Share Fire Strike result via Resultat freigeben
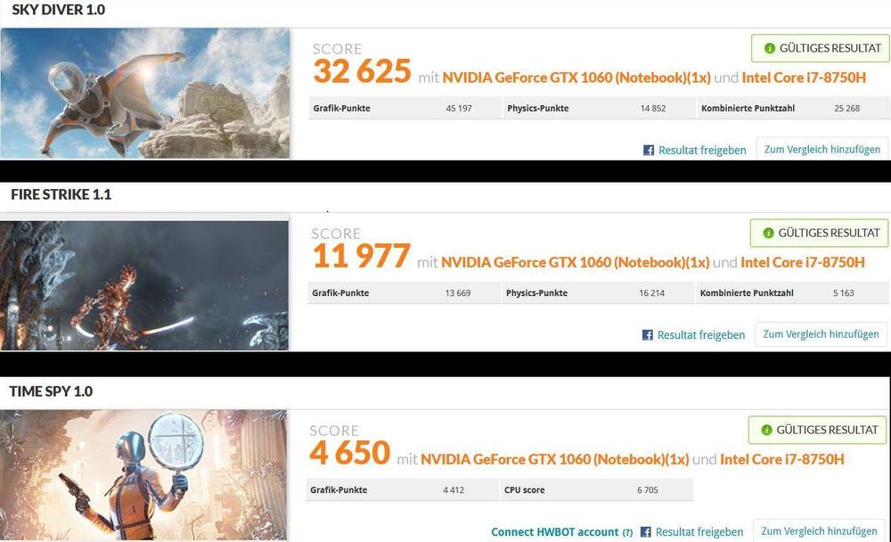The image size is (891, 542). 701,335
